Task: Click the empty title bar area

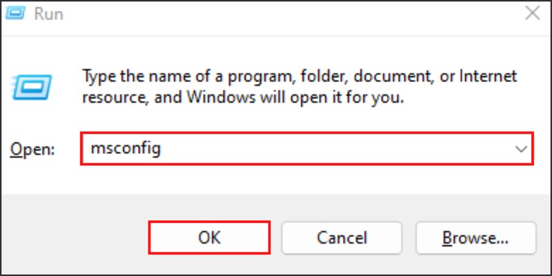Action: click(x=292, y=14)
